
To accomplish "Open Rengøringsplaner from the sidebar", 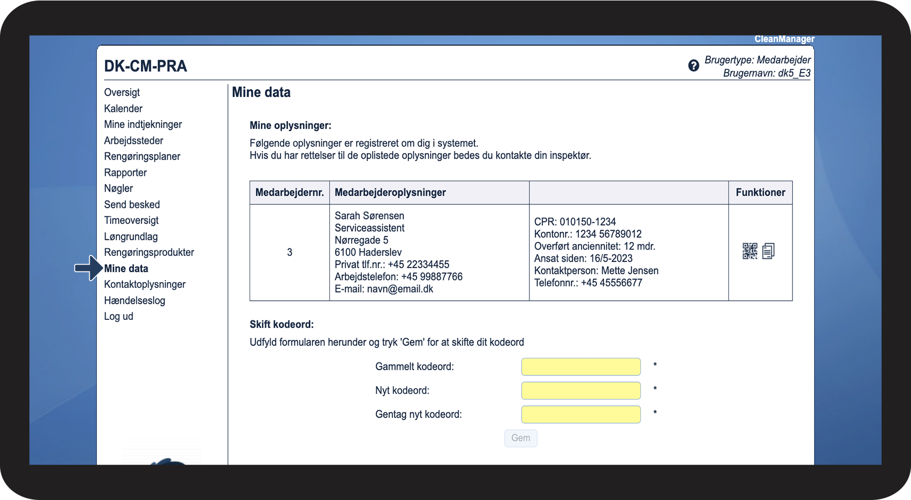I will pyautogui.click(x=142, y=157).
